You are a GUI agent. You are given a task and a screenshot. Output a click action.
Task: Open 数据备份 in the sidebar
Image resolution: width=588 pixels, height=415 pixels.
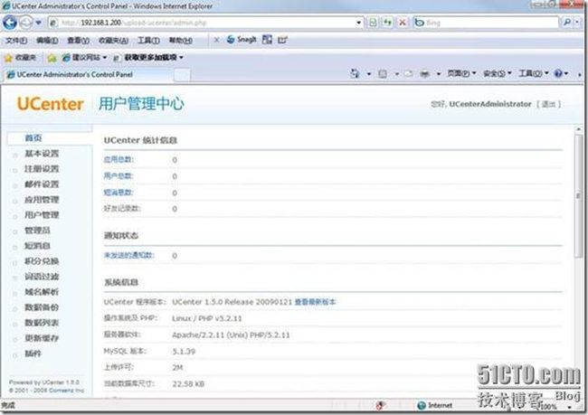tap(42, 307)
